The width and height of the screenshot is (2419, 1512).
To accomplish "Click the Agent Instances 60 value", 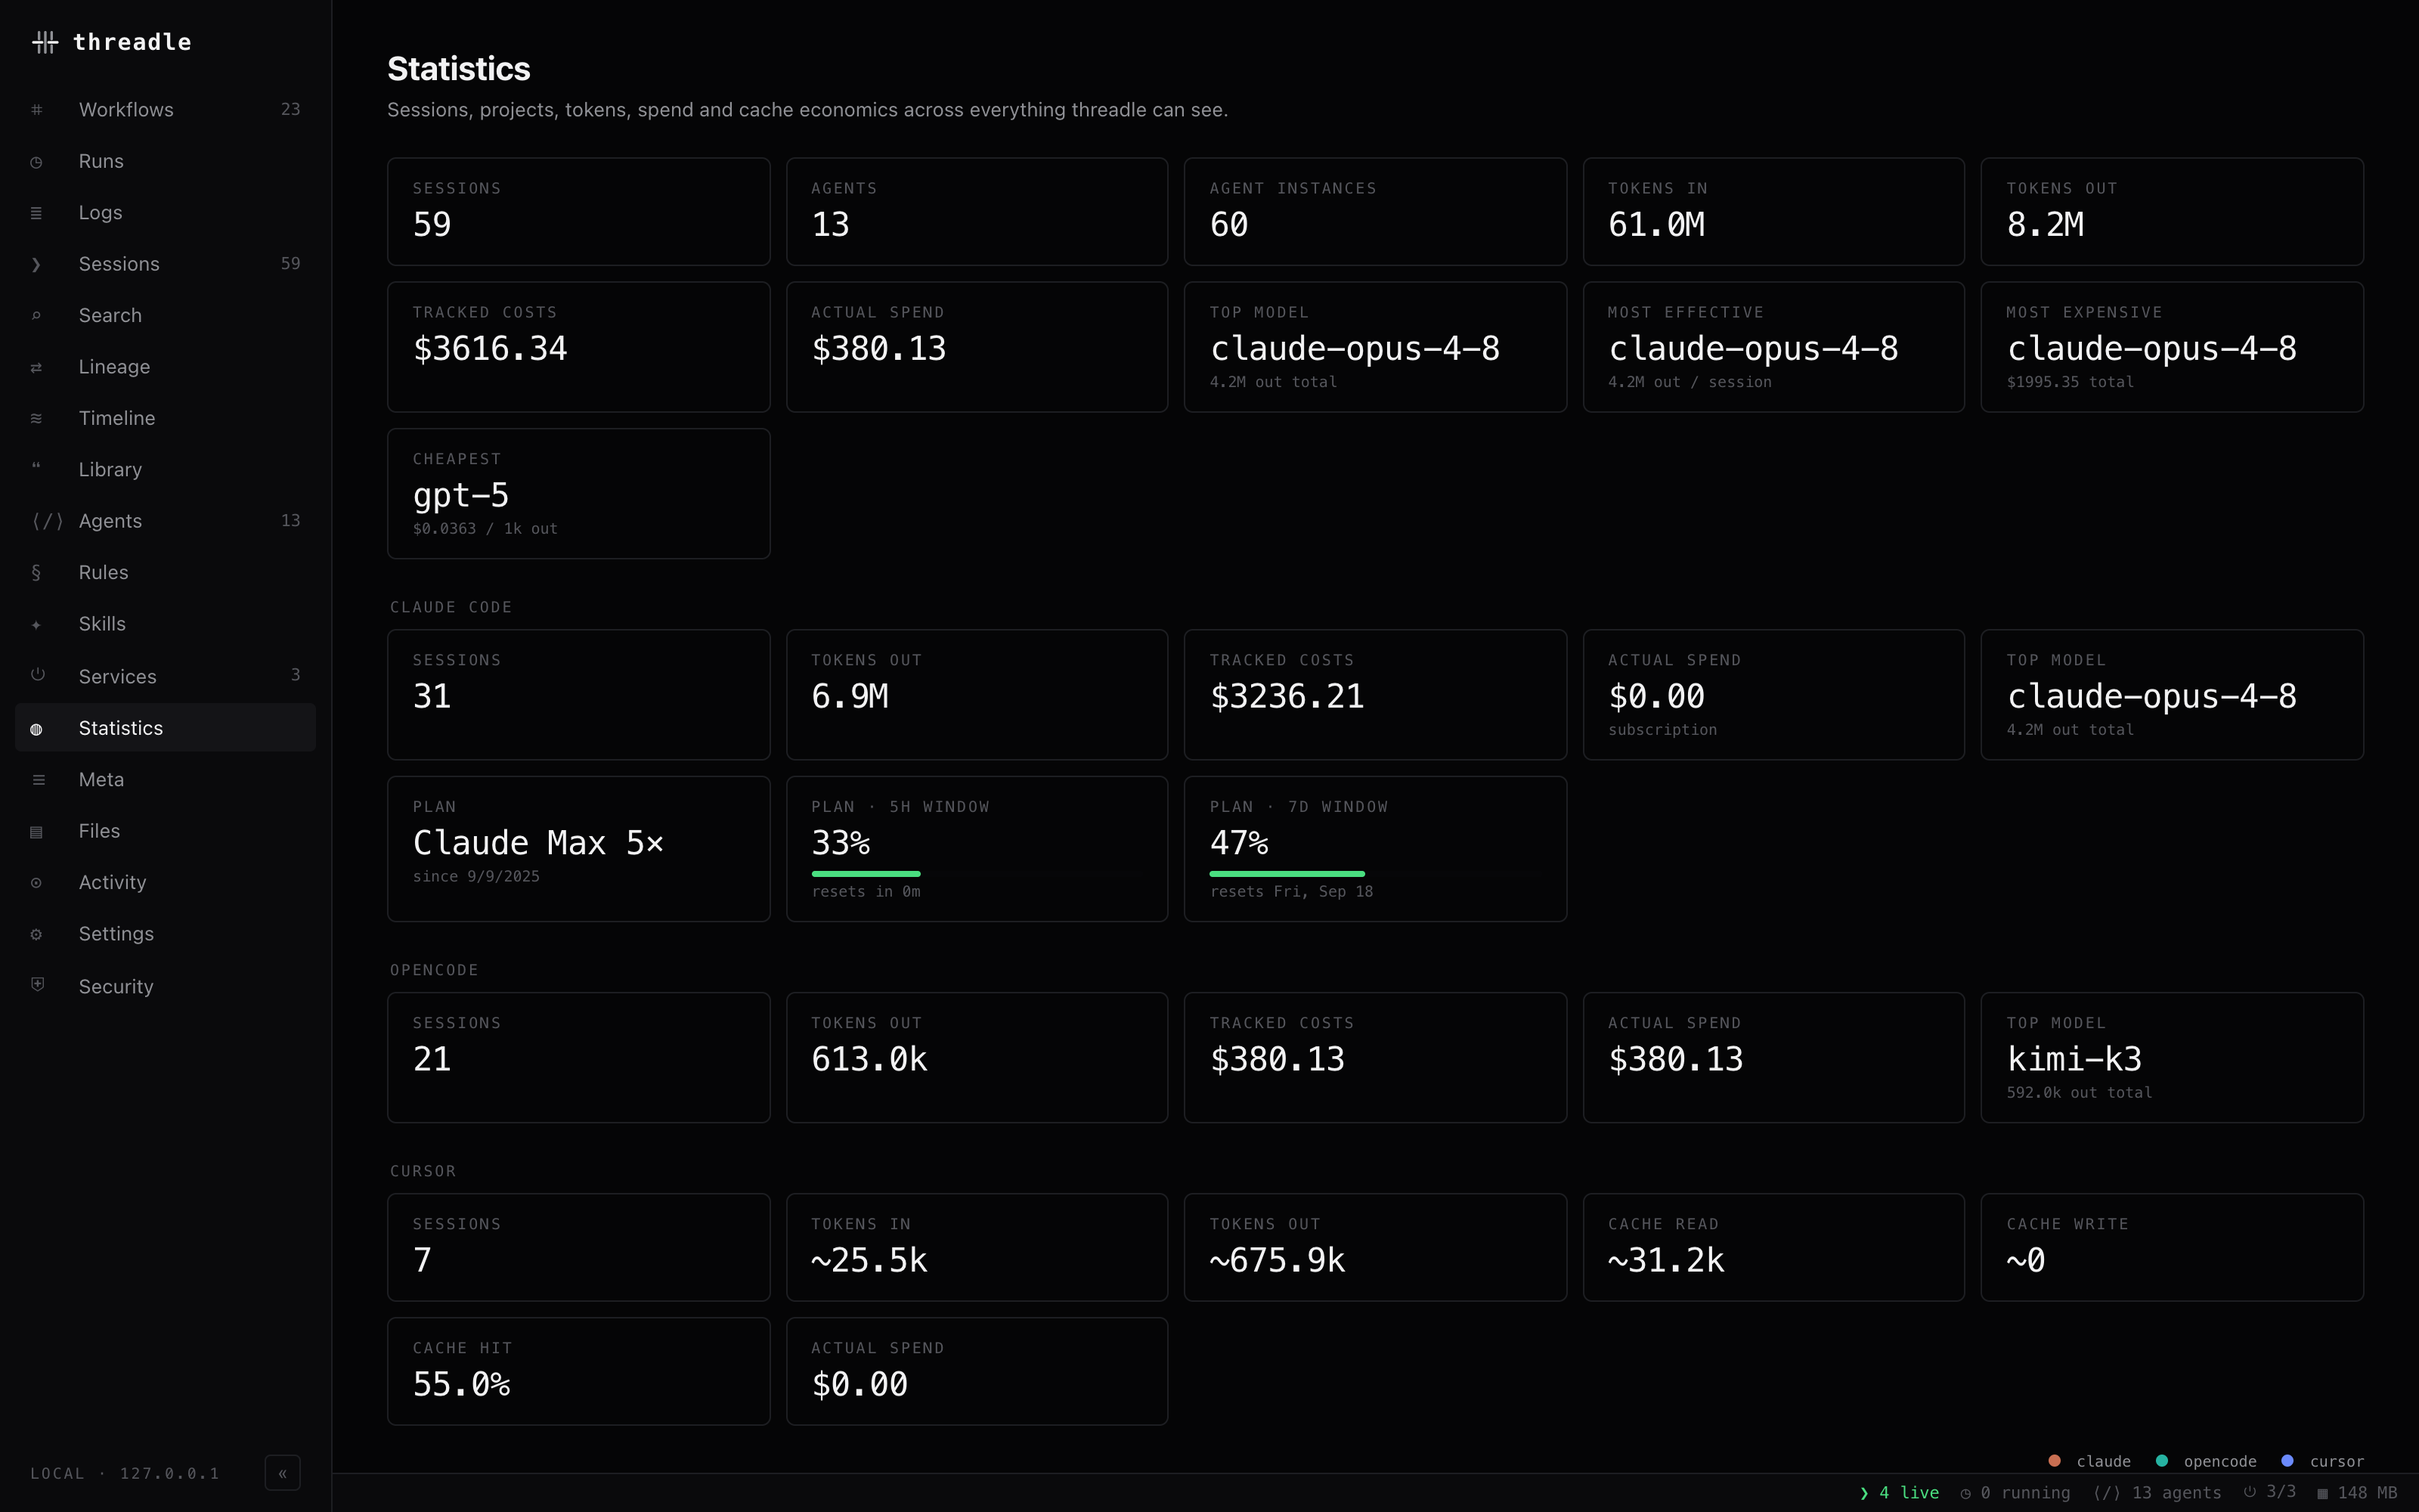I will click(1229, 225).
